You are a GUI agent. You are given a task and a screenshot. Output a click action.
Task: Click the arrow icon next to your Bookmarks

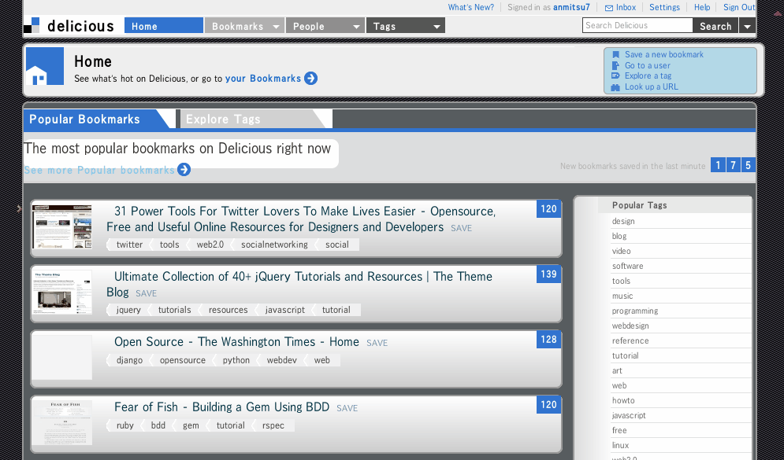click(x=310, y=79)
